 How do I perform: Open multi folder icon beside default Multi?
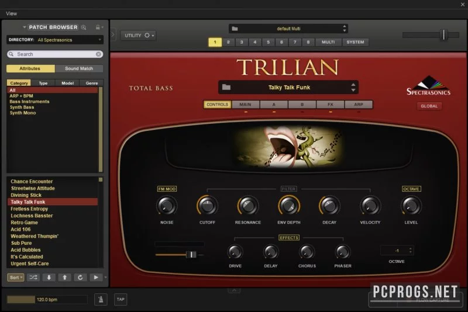tap(235, 29)
